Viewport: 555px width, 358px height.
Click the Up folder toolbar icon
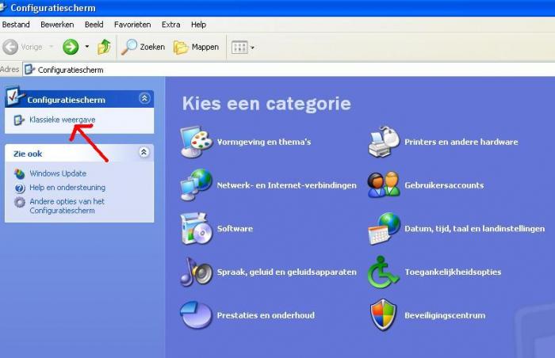(x=104, y=47)
